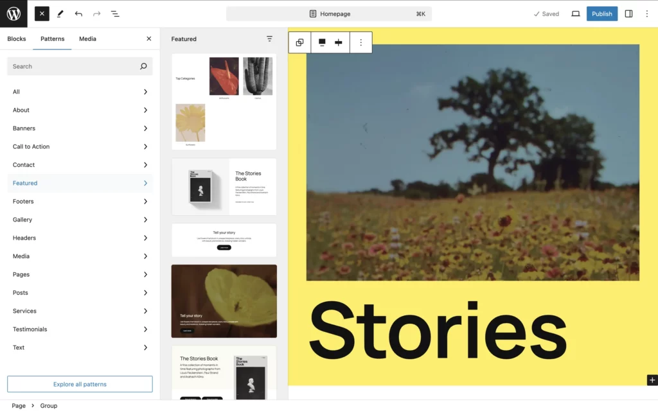Click the pattern Search field
The image size is (658, 411).
pyautogui.click(x=80, y=66)
